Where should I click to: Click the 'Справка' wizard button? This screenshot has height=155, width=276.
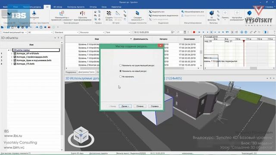(x=154, y=106)
